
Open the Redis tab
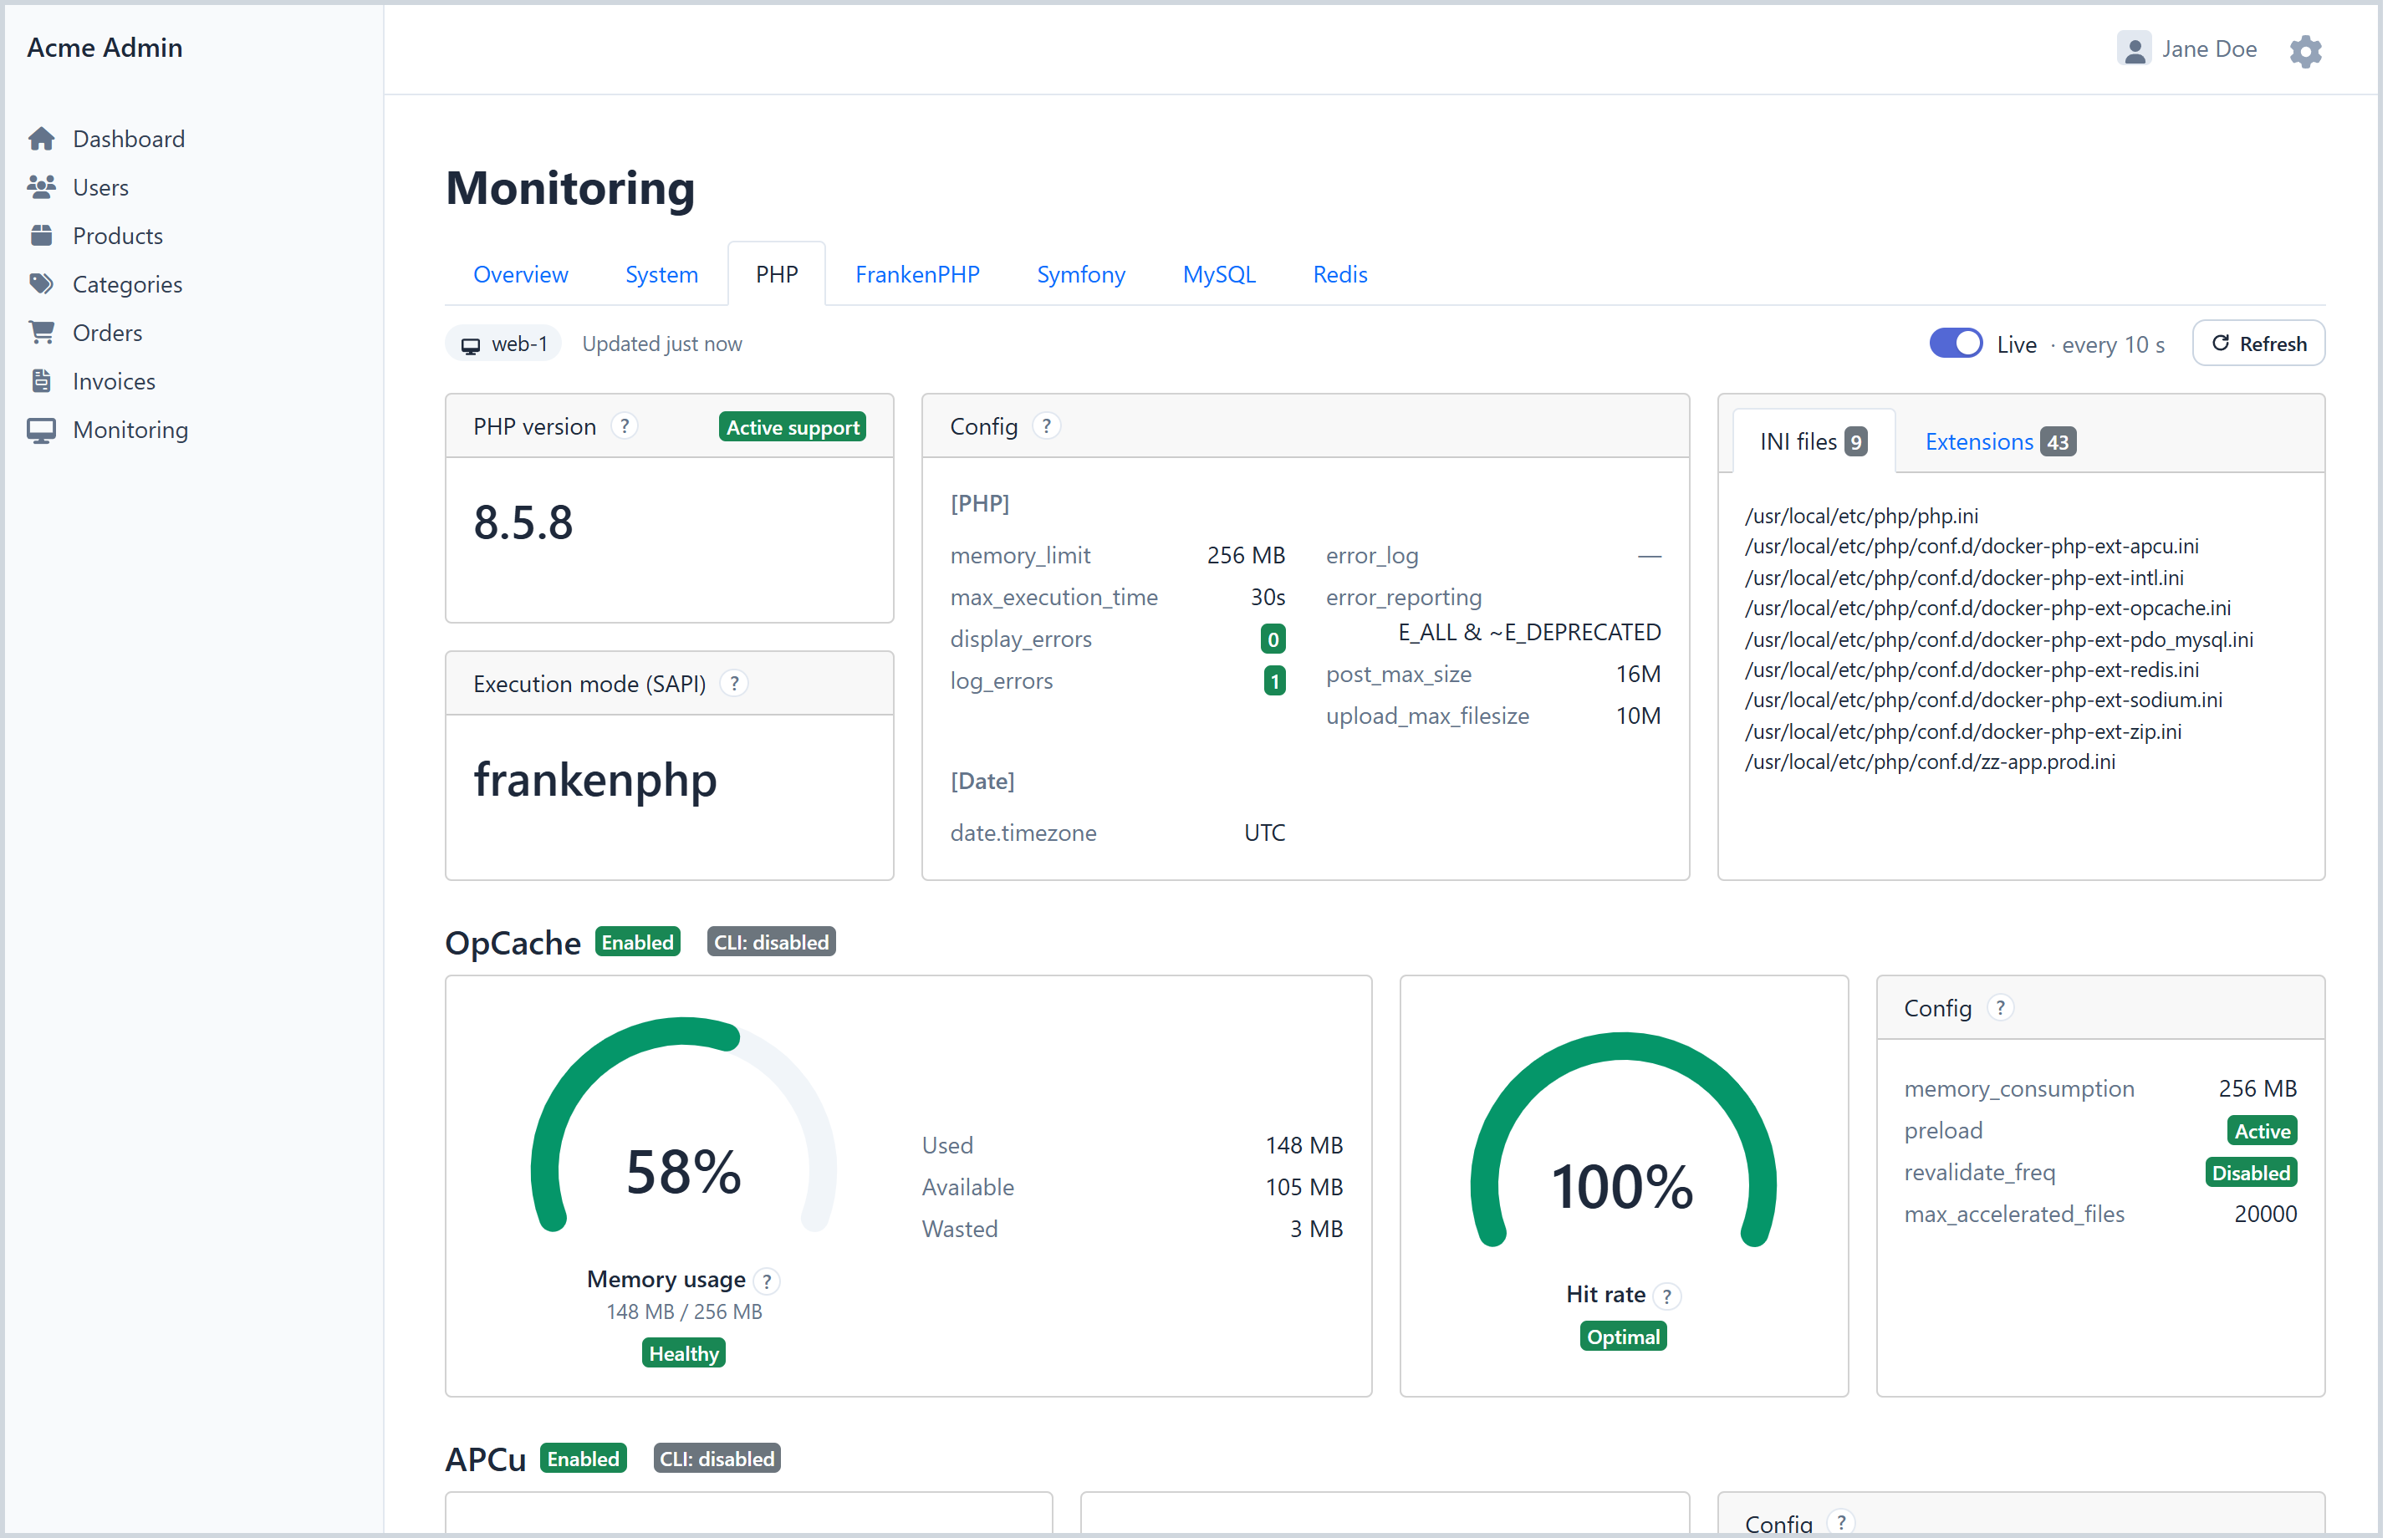coord(1339,274)
